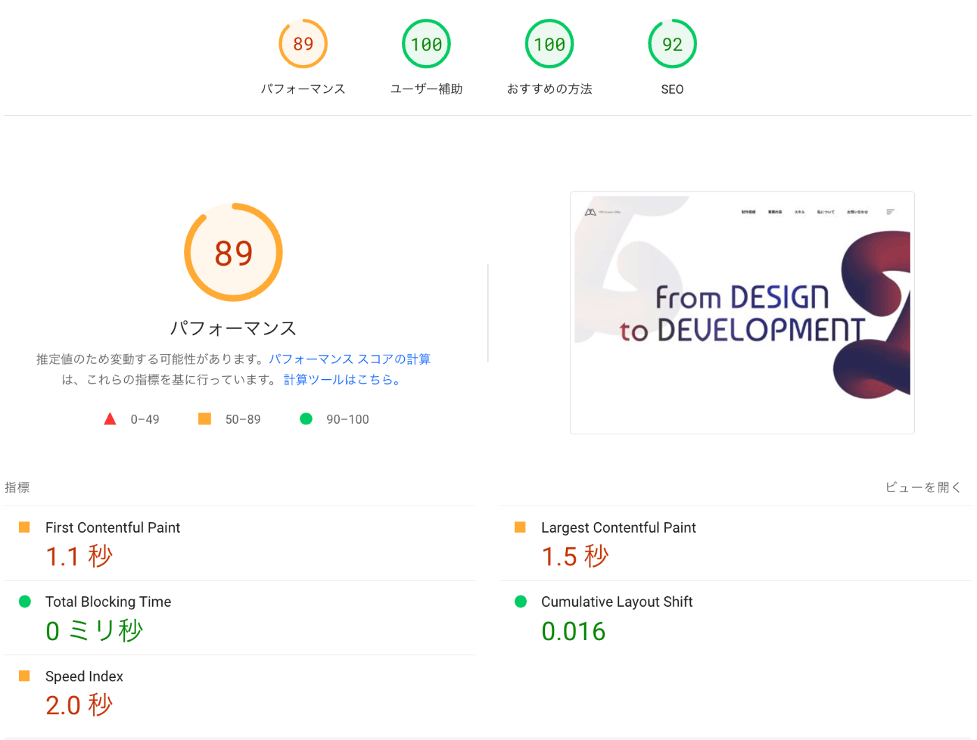Open the 計算ツールはこちら link
This screenshot has width=977, height=740.
pos(342,380)
